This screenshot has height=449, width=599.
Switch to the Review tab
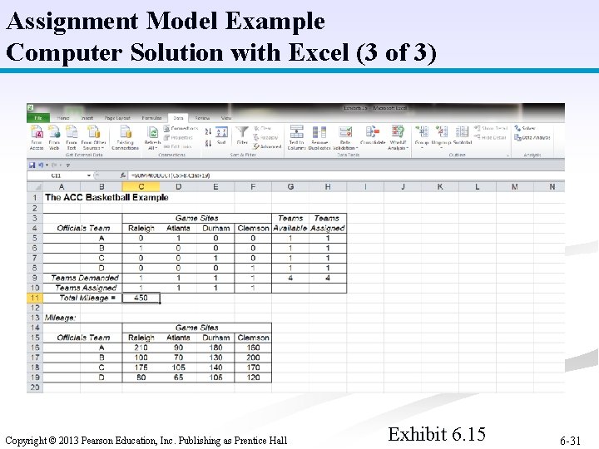(202, 118)
